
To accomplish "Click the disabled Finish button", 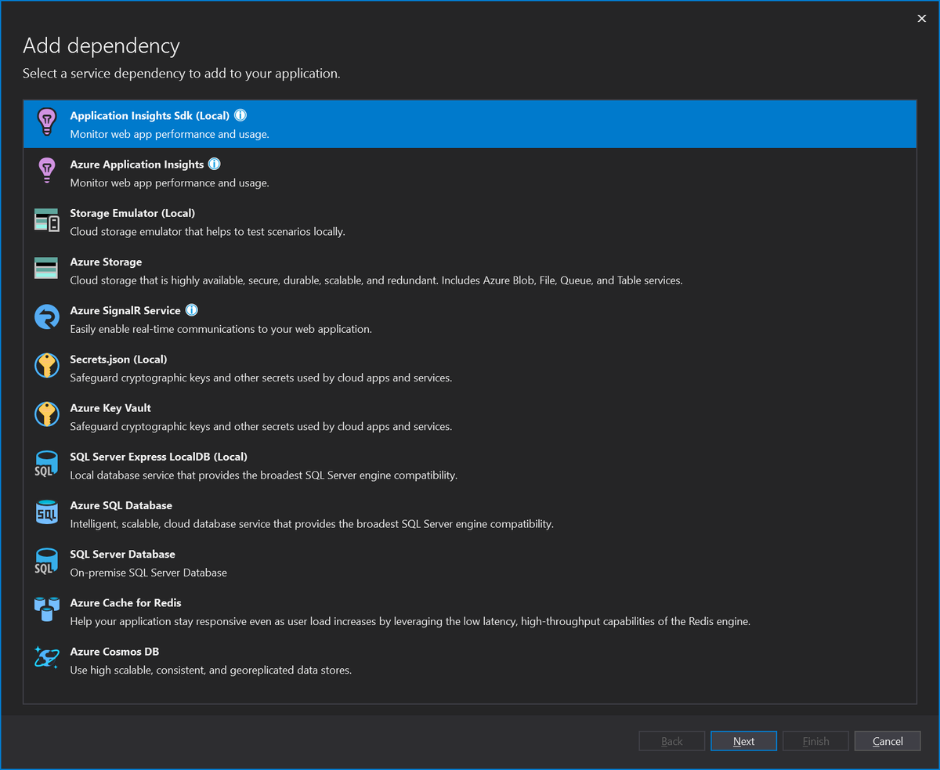I will [815, 741].
